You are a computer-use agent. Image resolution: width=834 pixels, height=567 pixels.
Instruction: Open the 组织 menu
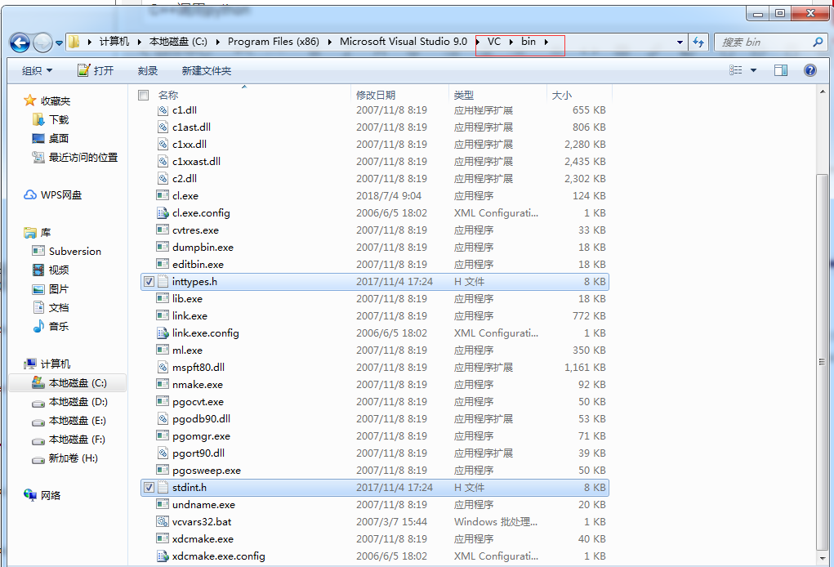[x=38, y=71]
